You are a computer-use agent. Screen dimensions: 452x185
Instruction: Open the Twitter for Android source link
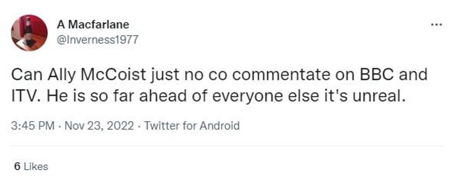pyautogui.click(x=192, y=126)
